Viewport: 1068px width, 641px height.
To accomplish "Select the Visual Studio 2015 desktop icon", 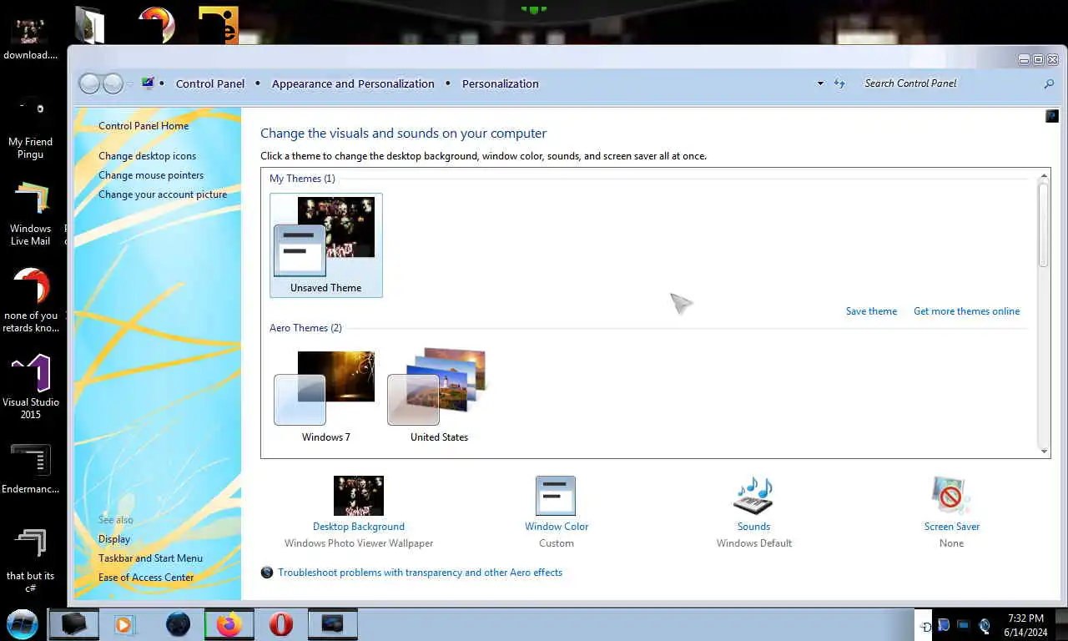I will tap(30, 386).
